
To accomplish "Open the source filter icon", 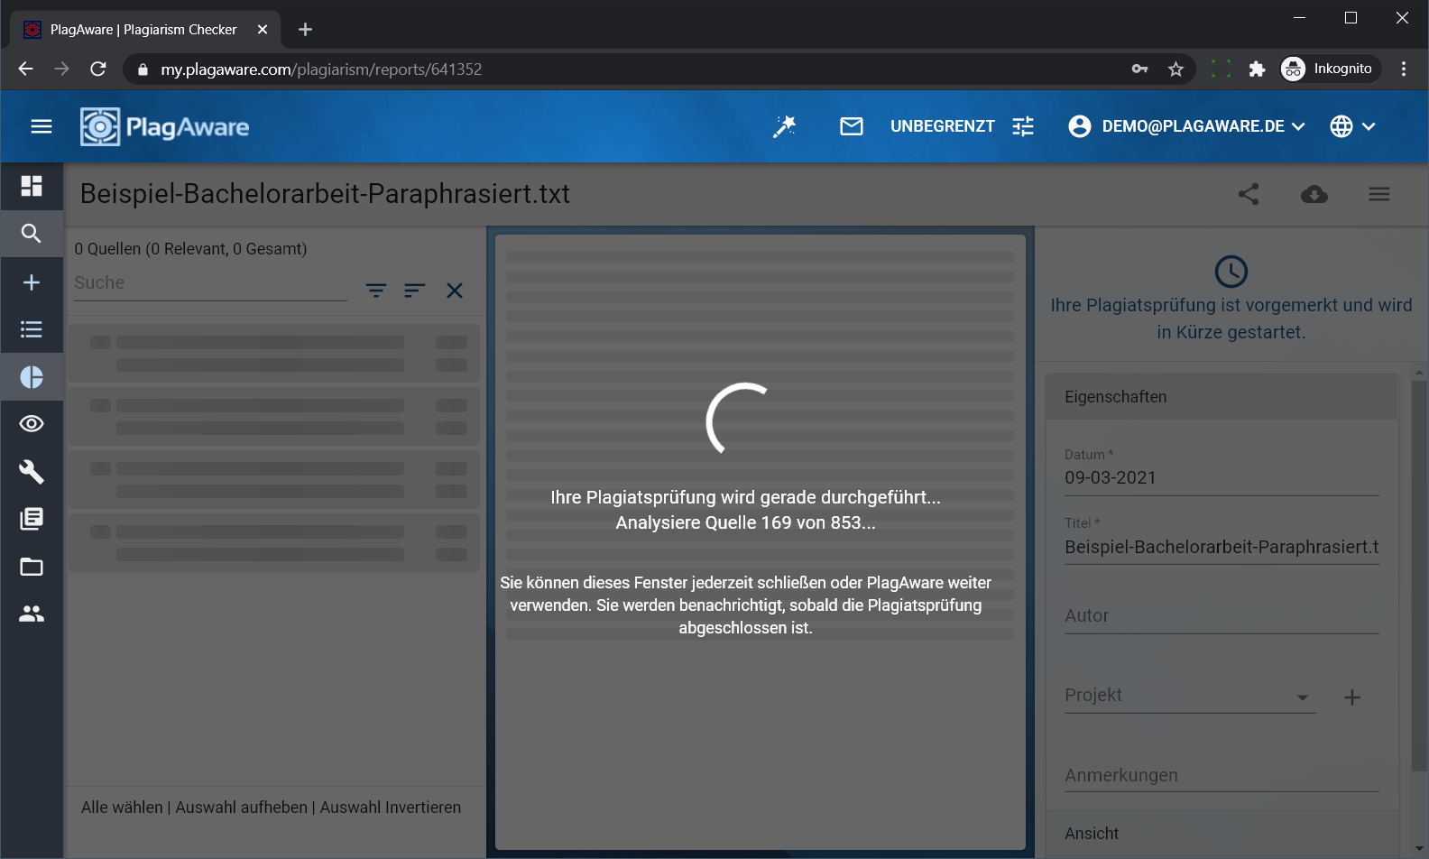I will (x=376, y=291).
